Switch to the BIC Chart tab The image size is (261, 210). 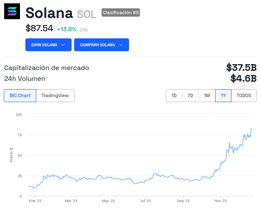click(20, 95)
